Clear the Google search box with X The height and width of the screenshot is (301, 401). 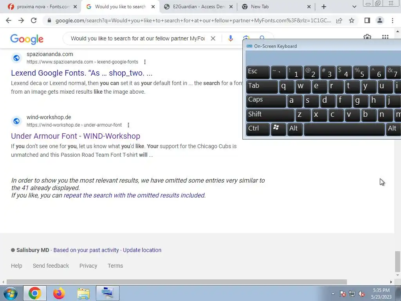pos(213,38)
